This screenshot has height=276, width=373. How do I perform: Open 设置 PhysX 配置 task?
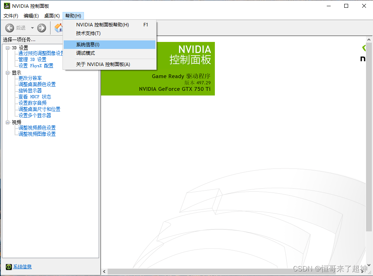coord(36,66)
